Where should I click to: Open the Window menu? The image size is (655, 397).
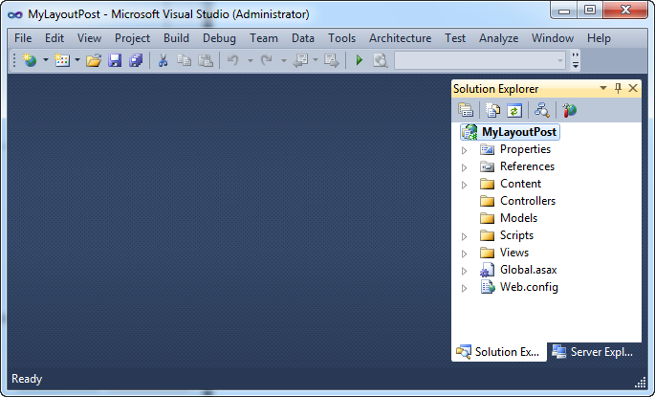coord(553,38)
